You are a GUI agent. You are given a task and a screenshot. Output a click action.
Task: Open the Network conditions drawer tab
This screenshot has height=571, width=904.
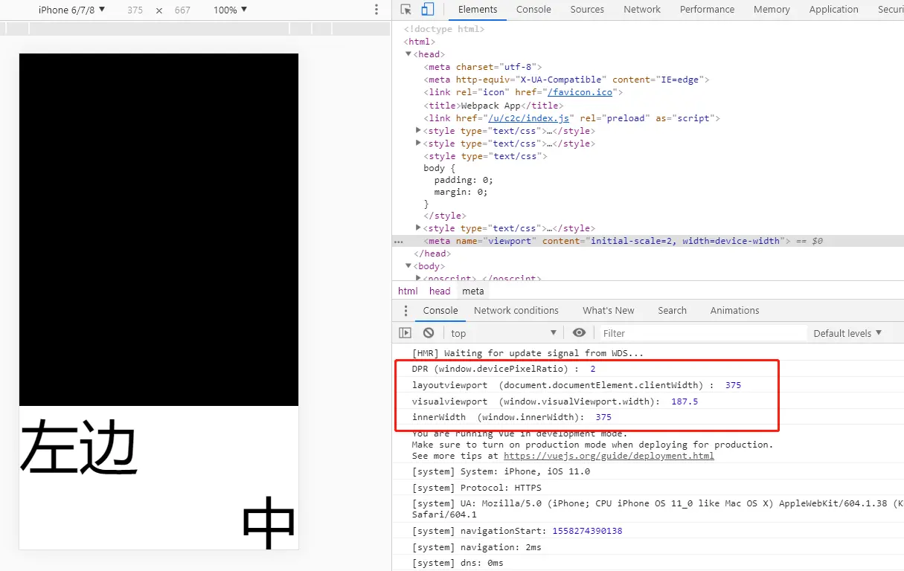(516, 311)
